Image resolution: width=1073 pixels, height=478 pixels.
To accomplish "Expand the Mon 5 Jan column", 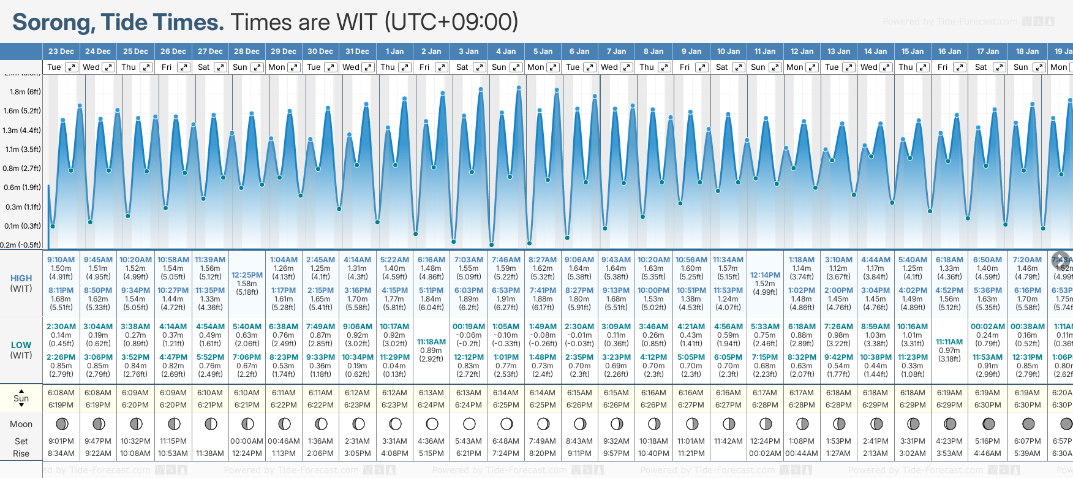I will (x=553, y=67).
